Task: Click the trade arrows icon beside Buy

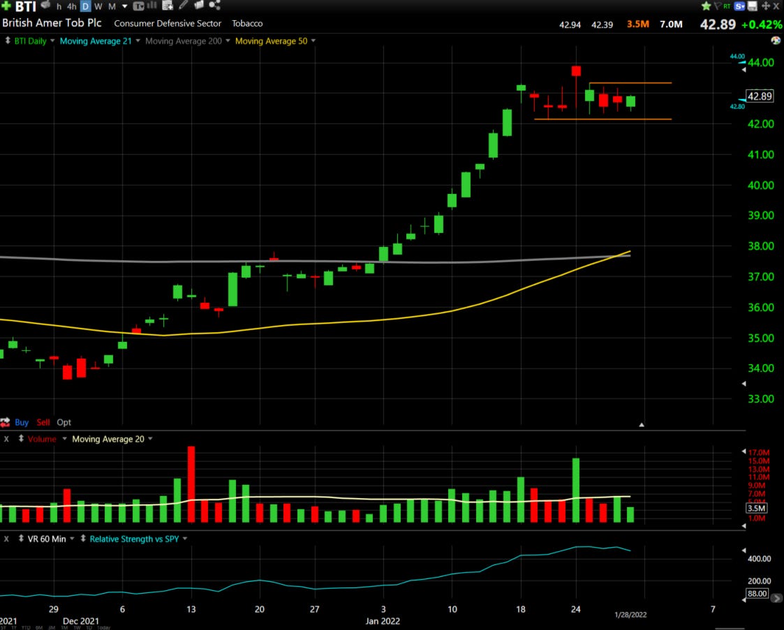Action: click(5, 422)
